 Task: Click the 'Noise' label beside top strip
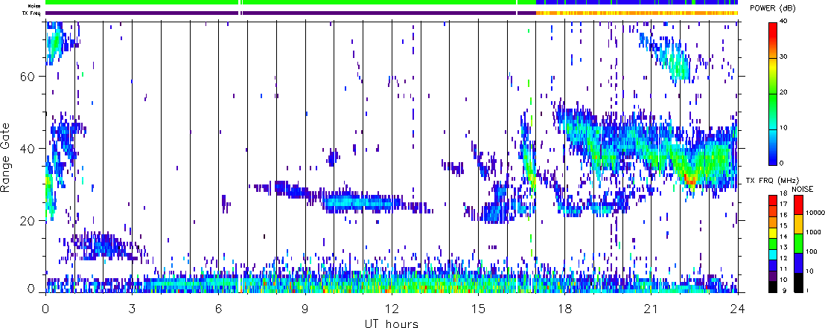(x=36, y=6)
